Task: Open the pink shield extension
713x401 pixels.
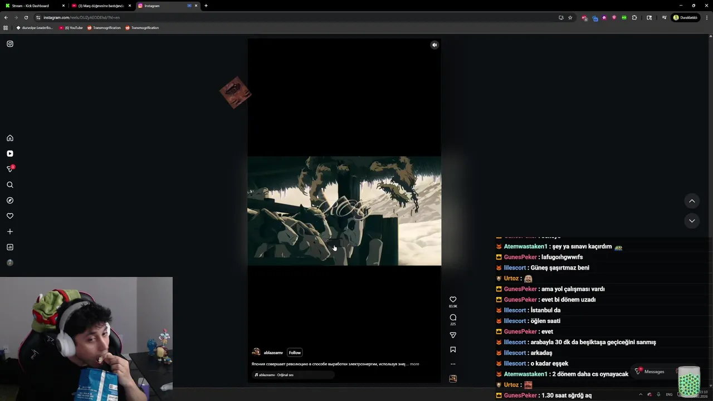Action: click(614, 17)
